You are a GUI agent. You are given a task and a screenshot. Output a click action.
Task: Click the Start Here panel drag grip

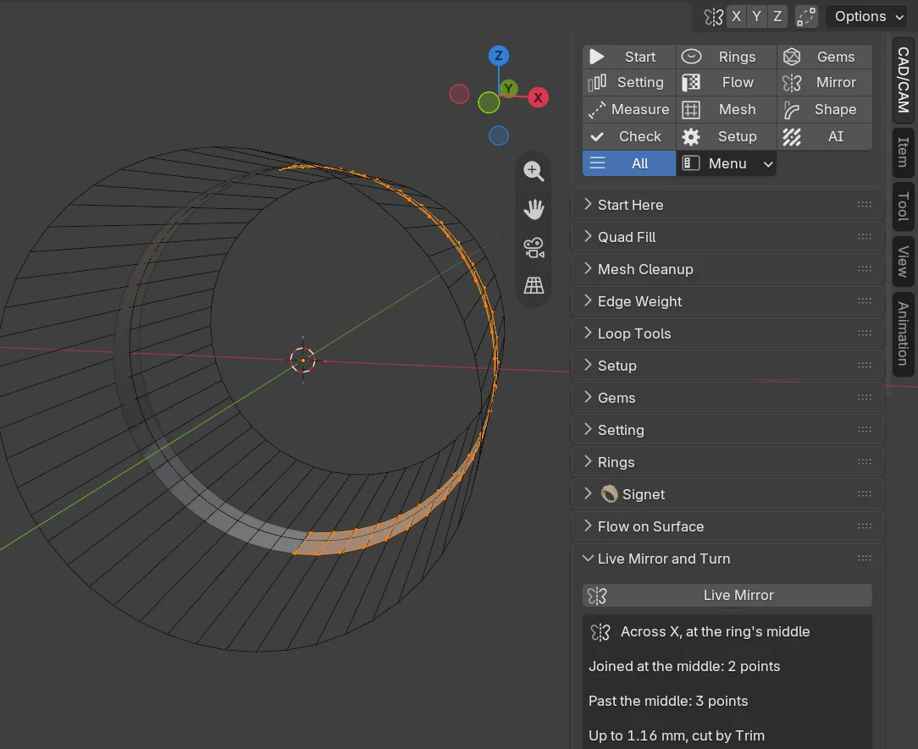coord(864,204)
